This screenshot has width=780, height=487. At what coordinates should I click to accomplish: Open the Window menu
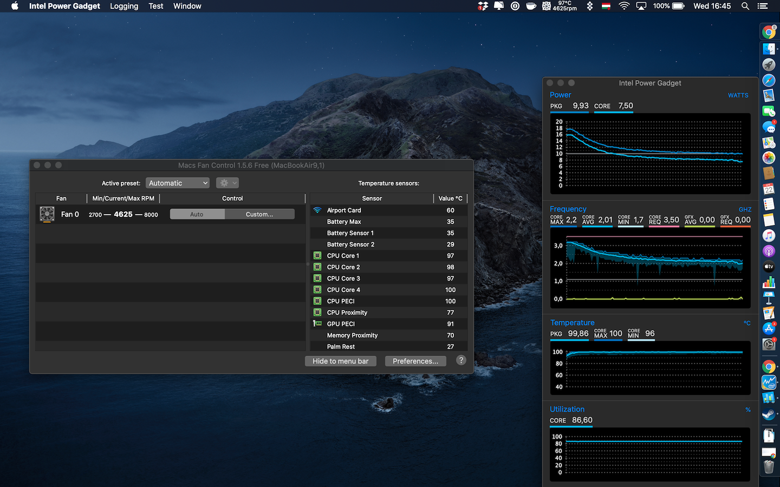click(x=187, y=6)
